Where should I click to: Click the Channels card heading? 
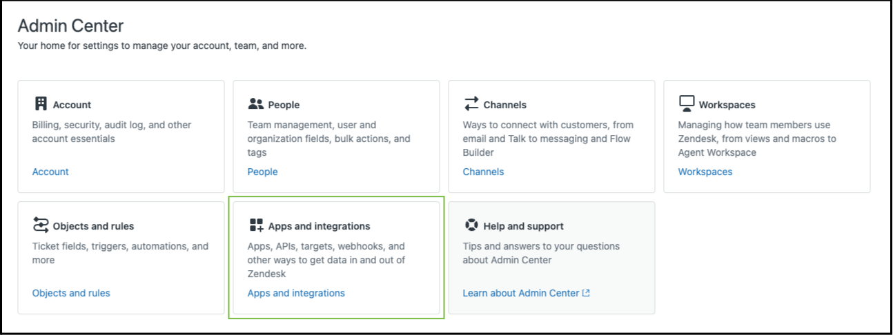[x=505, y=105]
